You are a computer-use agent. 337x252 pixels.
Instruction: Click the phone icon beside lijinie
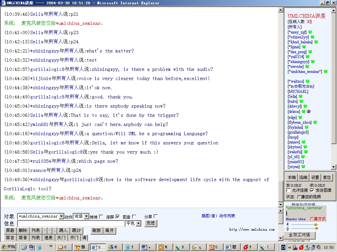(304, 47)
